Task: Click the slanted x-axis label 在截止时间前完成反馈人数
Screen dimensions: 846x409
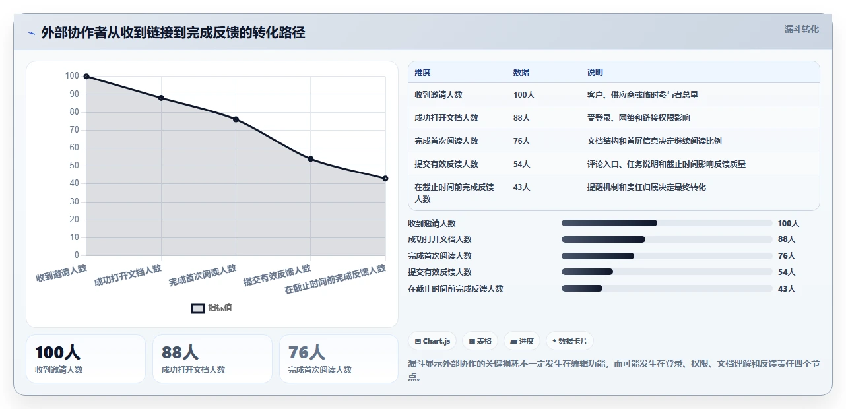Action: pyautogui.click(x=335, y=280)
